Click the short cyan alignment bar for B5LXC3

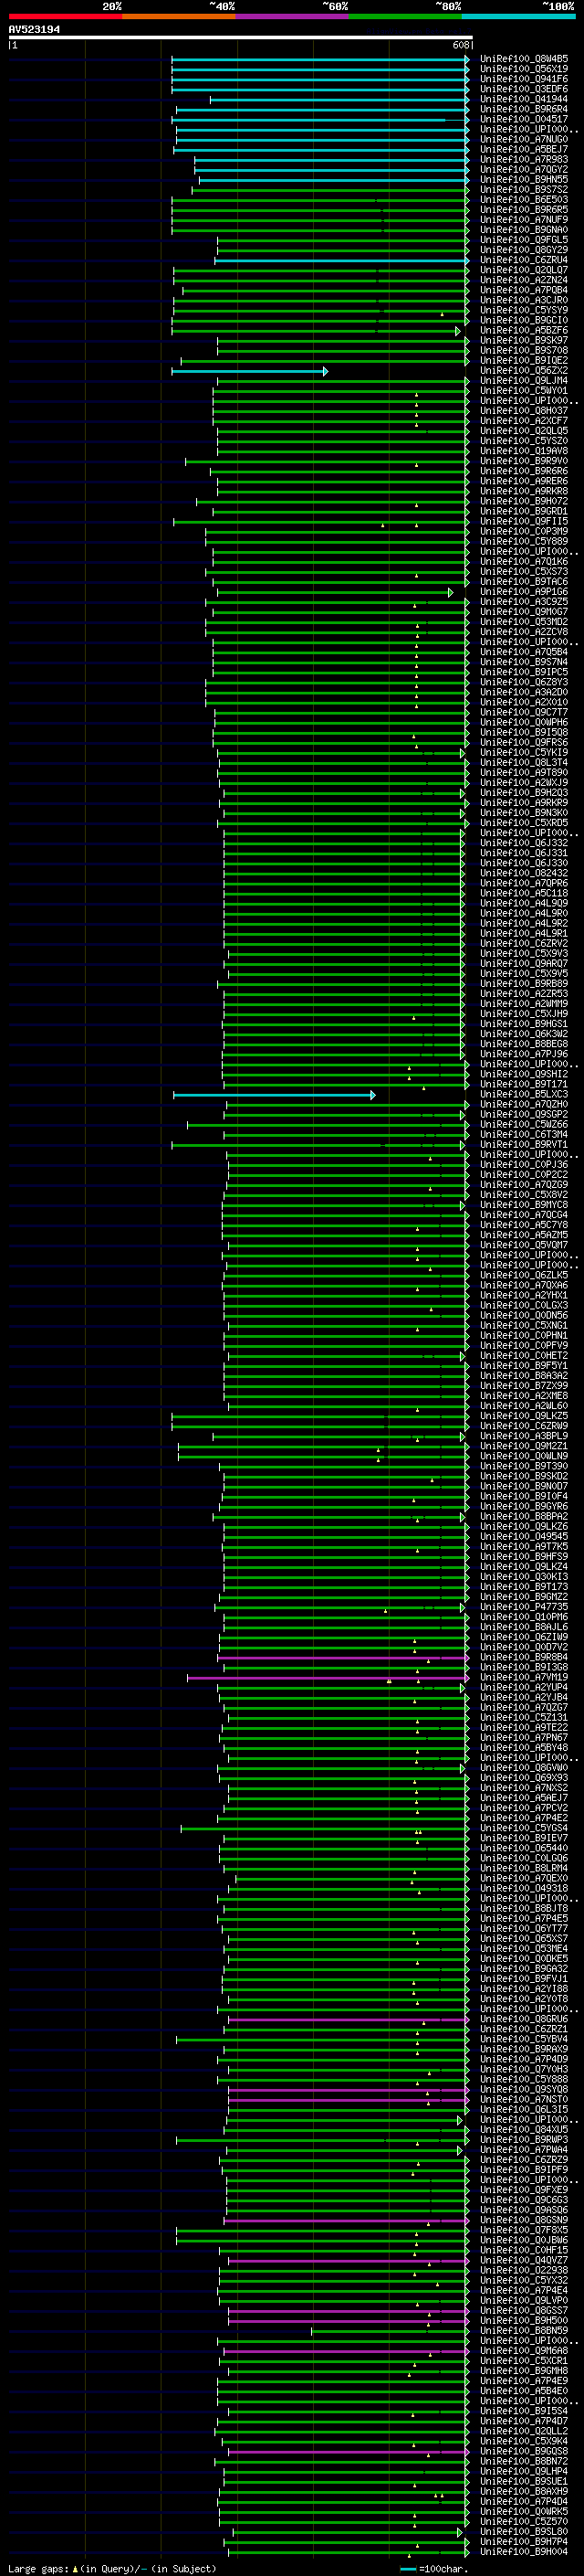(275, 1095)
